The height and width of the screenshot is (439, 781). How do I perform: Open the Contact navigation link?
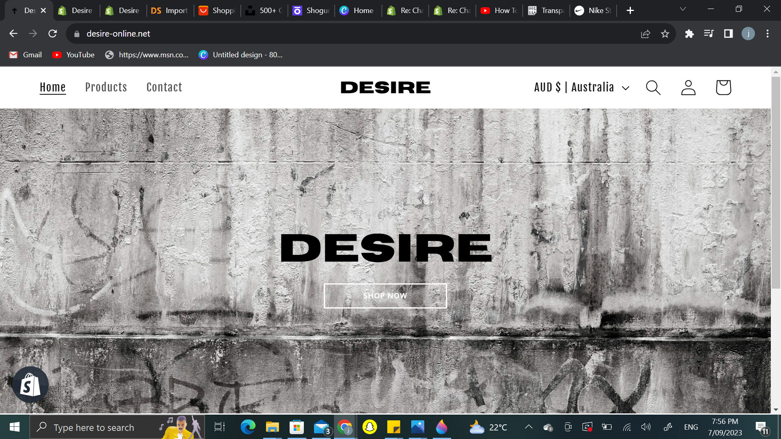(x=164, y=87)
